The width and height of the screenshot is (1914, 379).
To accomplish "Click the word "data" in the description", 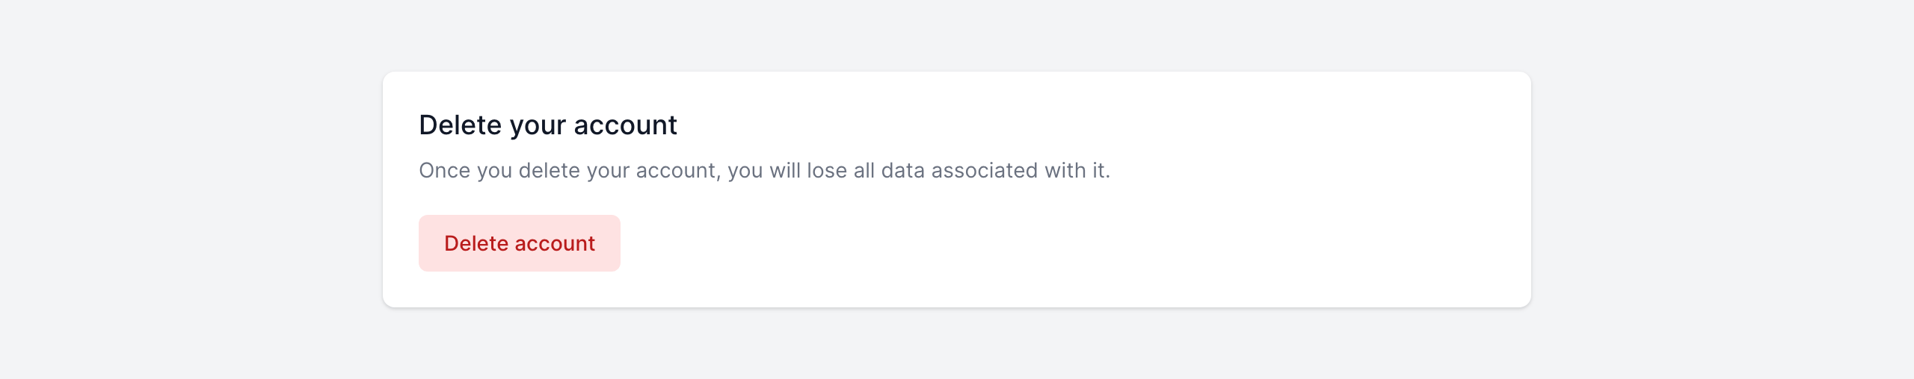I will 902,171.
